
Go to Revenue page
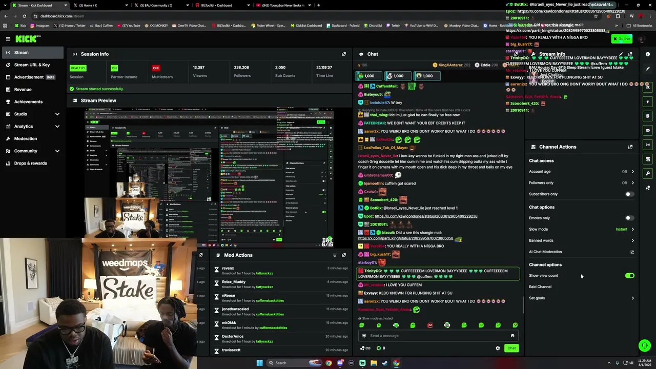point(32,89)
